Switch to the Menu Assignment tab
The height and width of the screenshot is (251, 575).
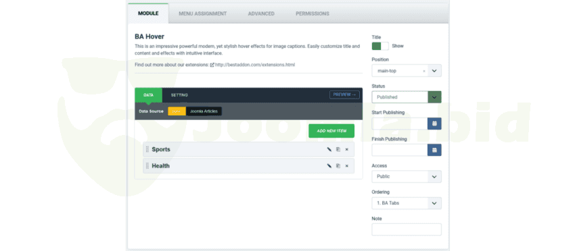pos(203,13)
